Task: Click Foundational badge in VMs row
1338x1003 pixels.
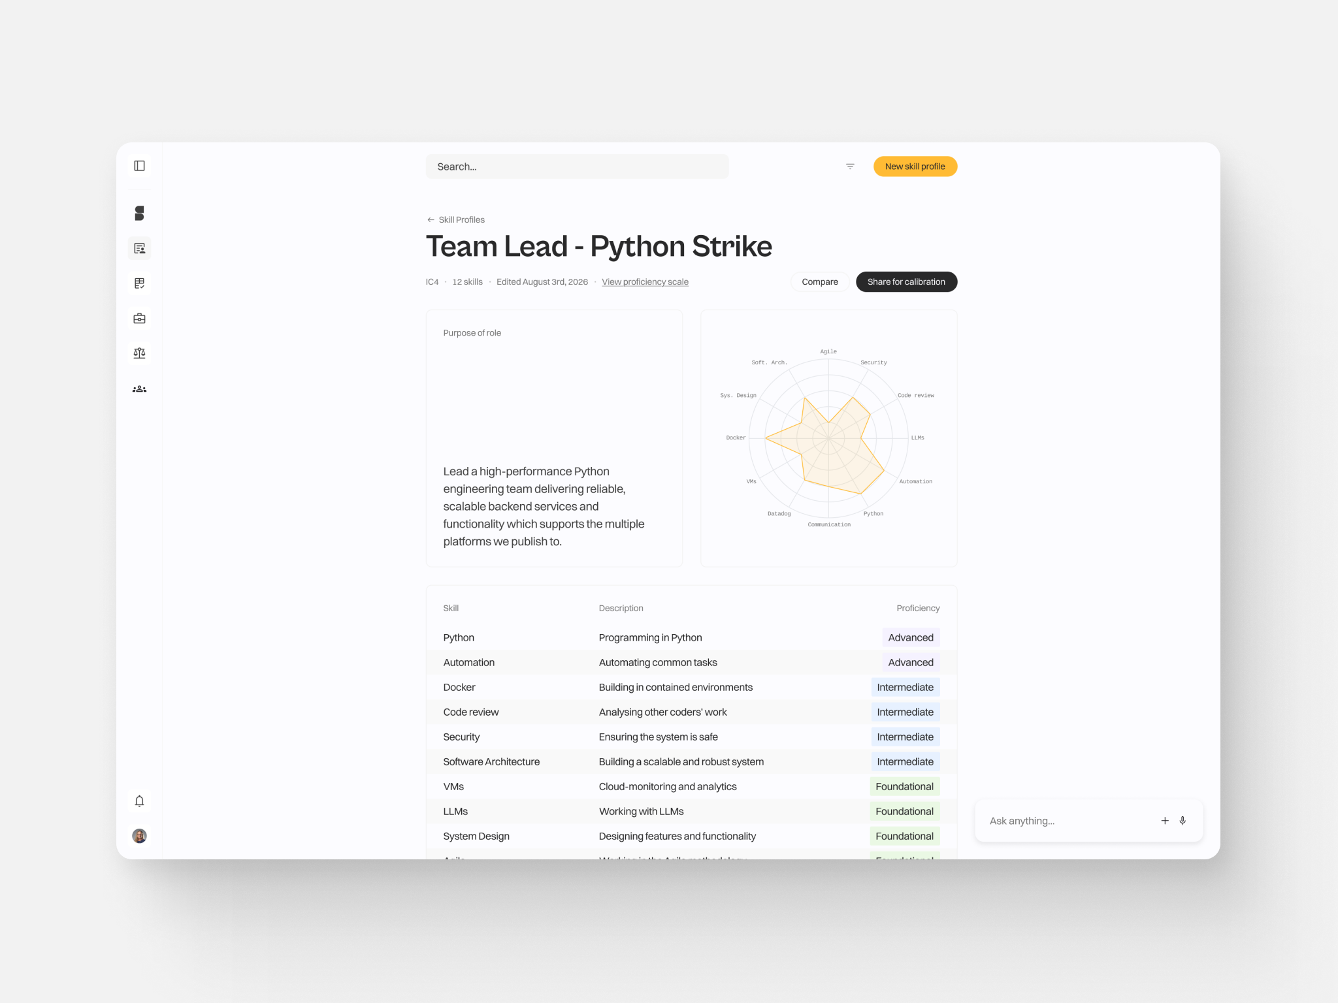Action: (x=904, y=787)
